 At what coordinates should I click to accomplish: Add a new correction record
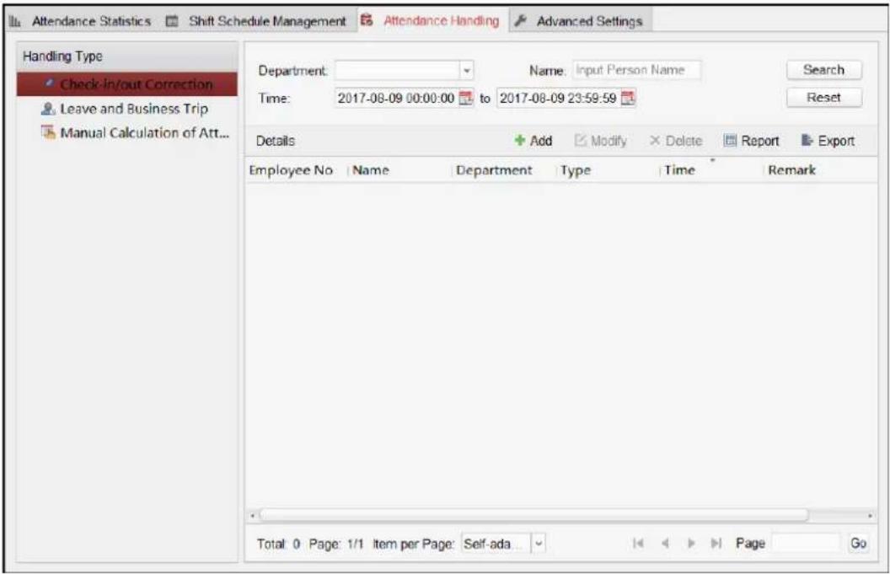(x=533, y=141)
